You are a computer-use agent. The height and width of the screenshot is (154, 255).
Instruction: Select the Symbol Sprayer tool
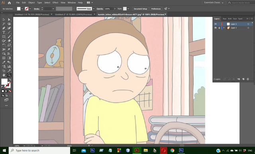(4, 67)
